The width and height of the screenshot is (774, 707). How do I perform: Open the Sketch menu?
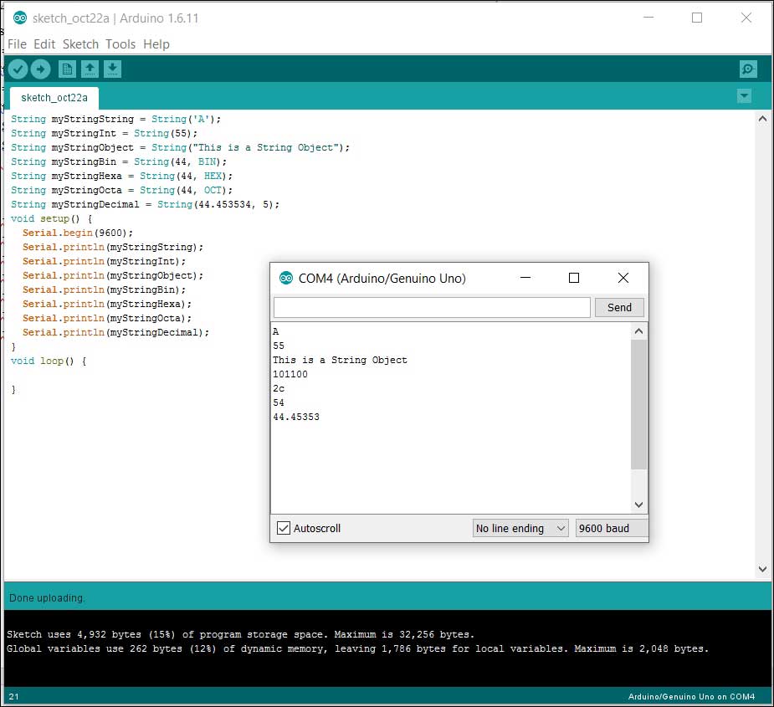click(x=80, y=44)
